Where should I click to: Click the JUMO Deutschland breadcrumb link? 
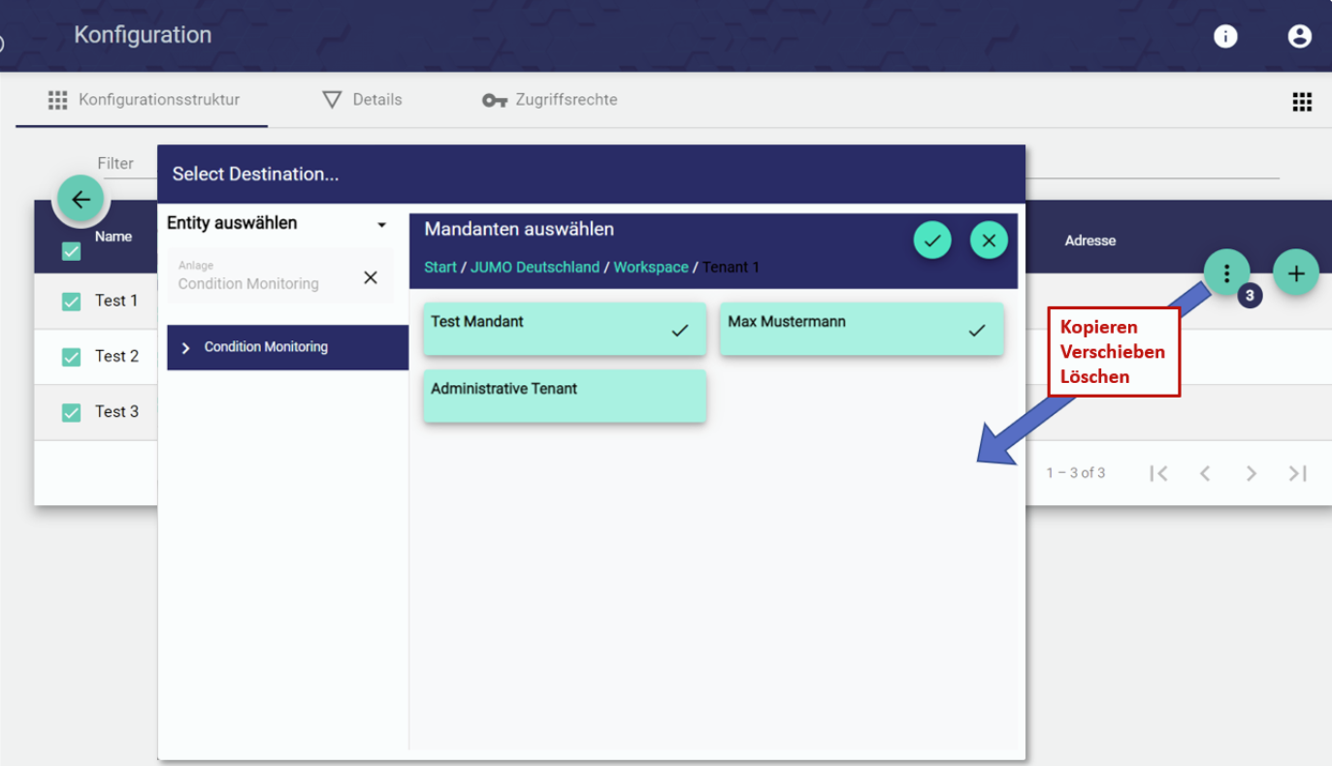[535, 268]
